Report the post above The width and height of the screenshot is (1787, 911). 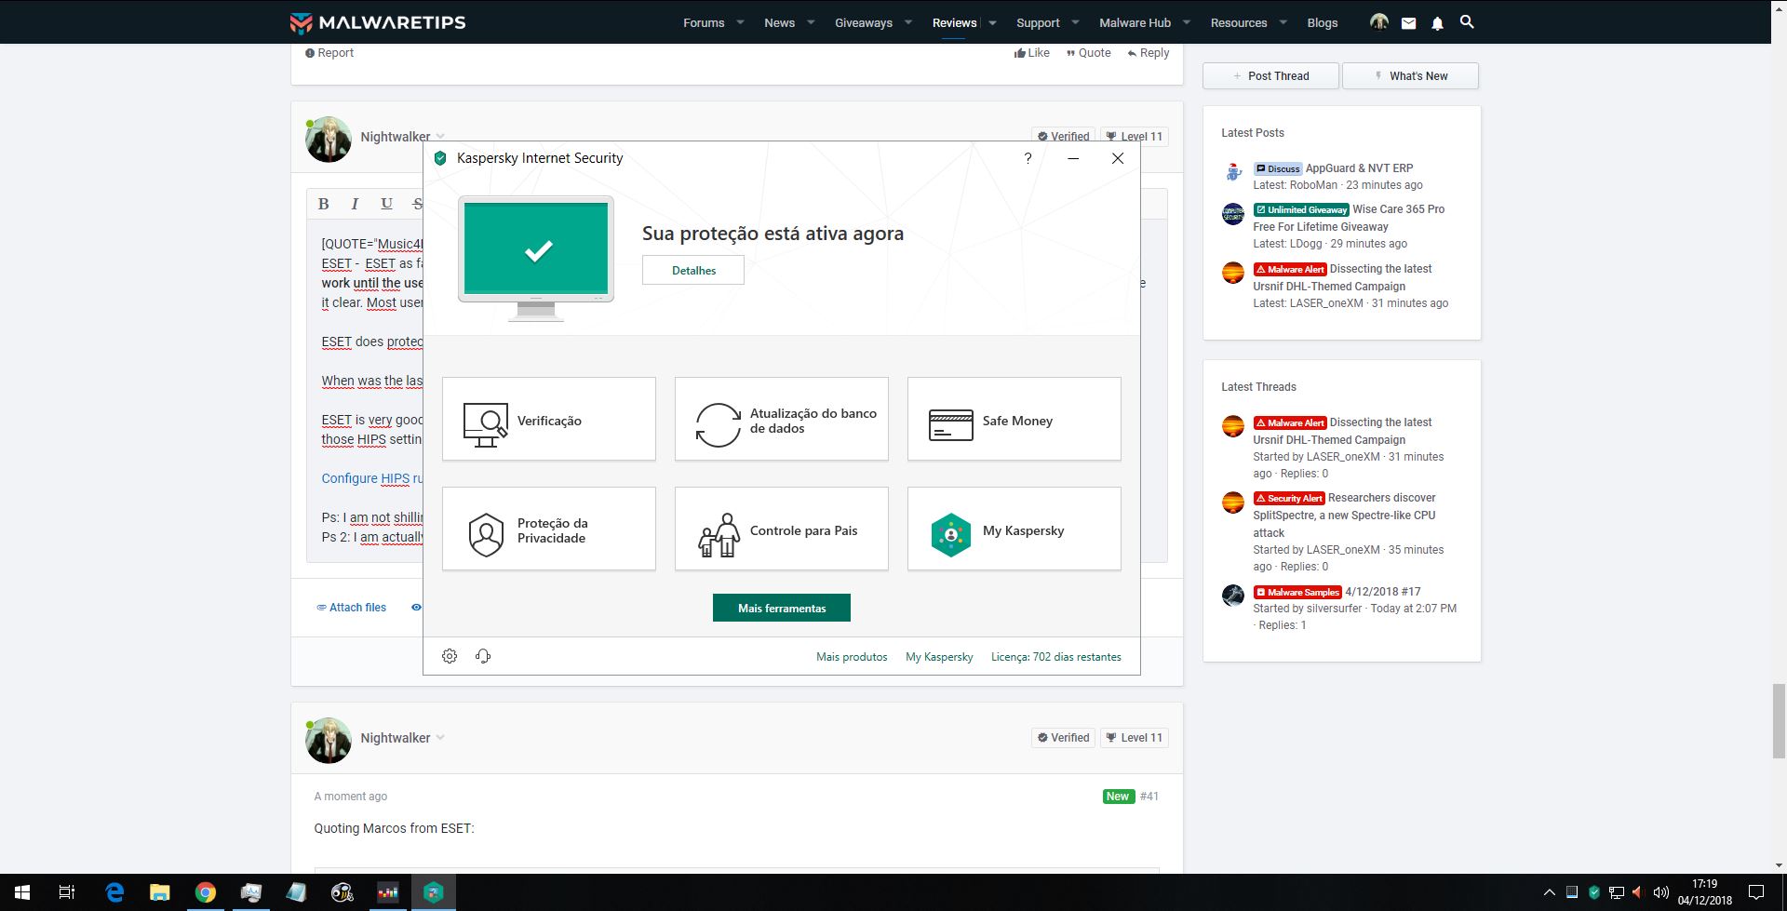point(329,53)
